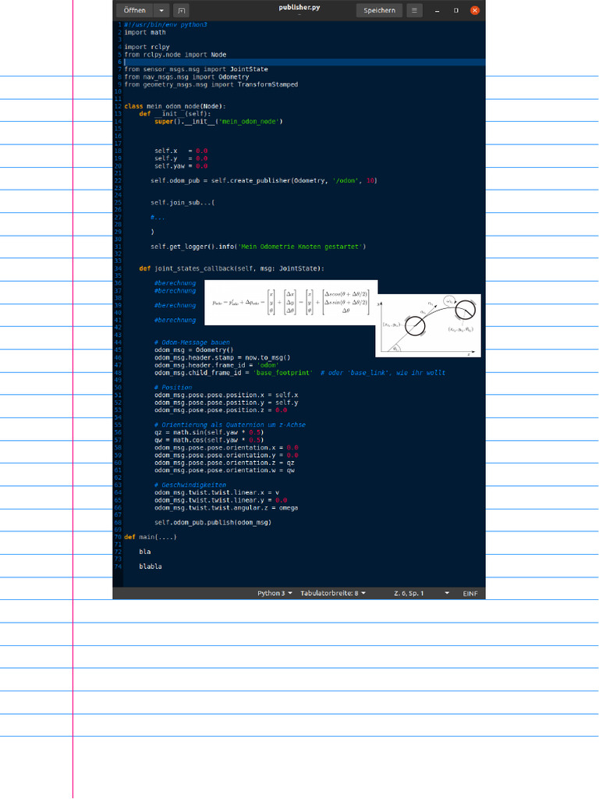Screen dimensions: 599x799
Task: Minimize the publisher.py editor window
Action: click(437, 10)
